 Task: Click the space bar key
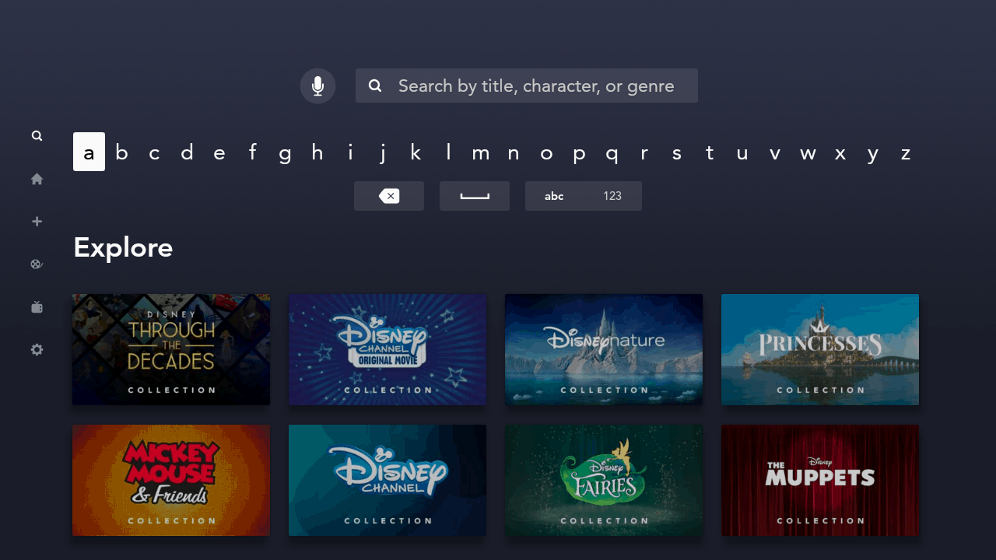(475, 196)
